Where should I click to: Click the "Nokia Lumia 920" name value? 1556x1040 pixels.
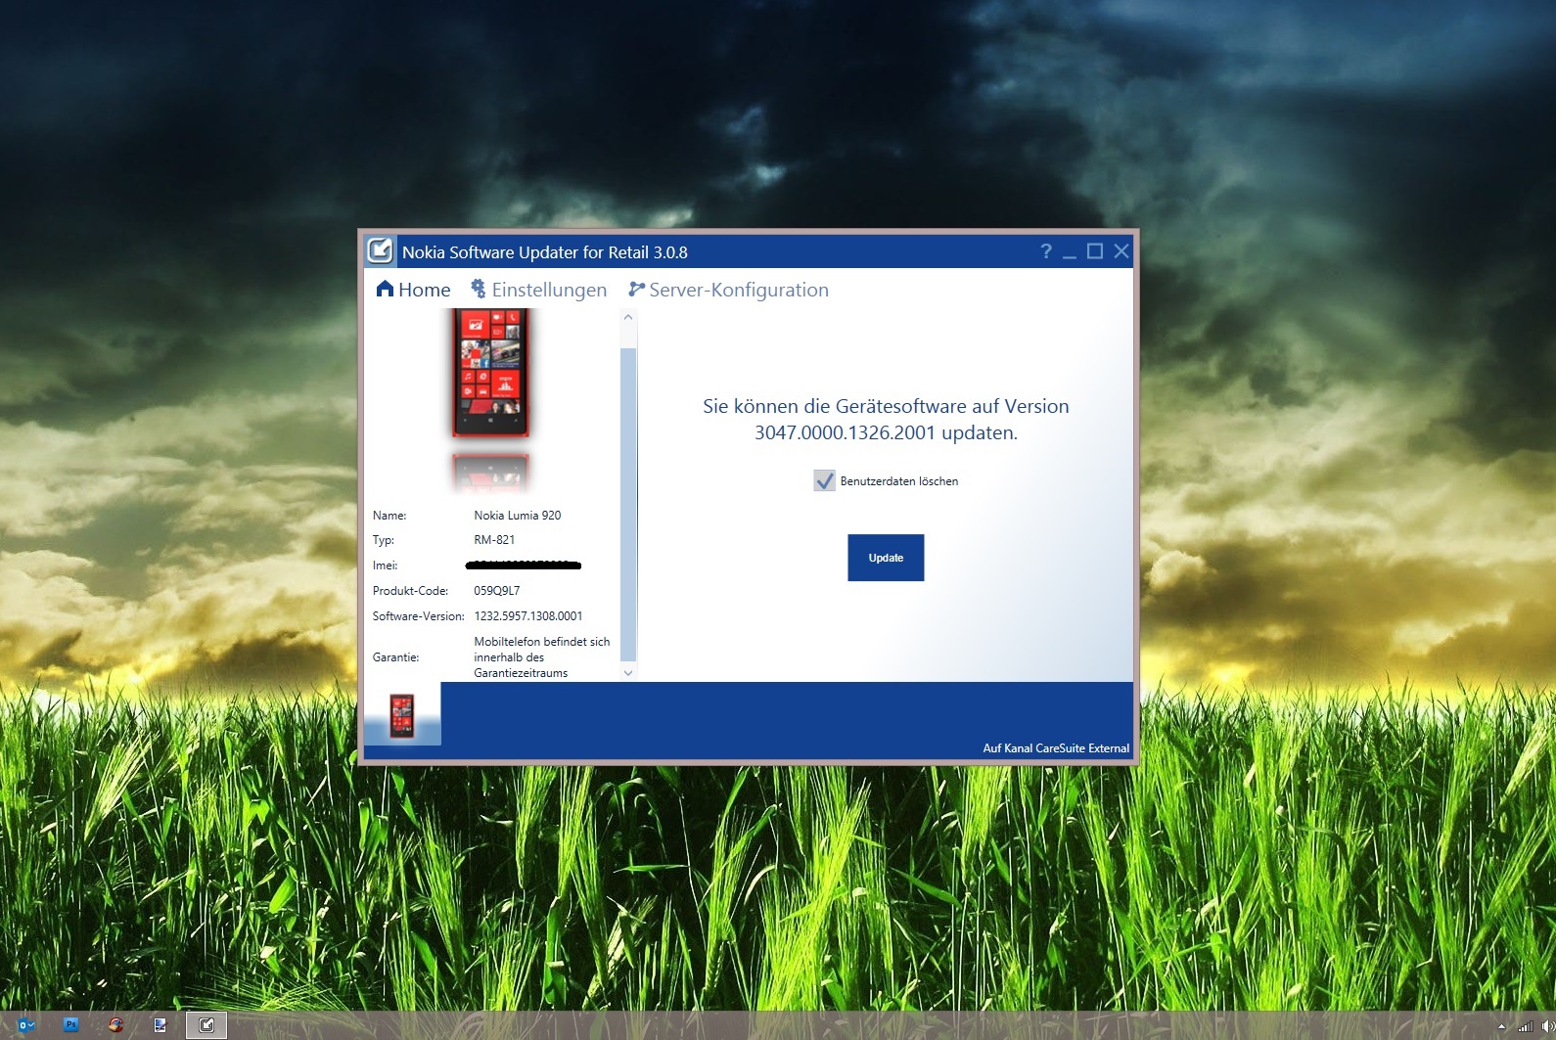518,516
